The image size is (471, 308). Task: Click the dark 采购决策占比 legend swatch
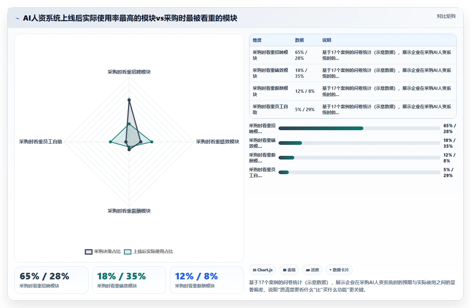[89, 252]
